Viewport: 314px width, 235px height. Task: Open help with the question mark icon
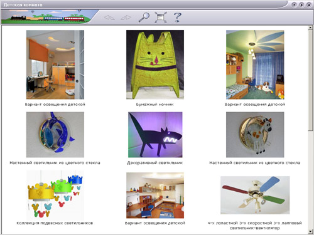[x=177, y=17]
